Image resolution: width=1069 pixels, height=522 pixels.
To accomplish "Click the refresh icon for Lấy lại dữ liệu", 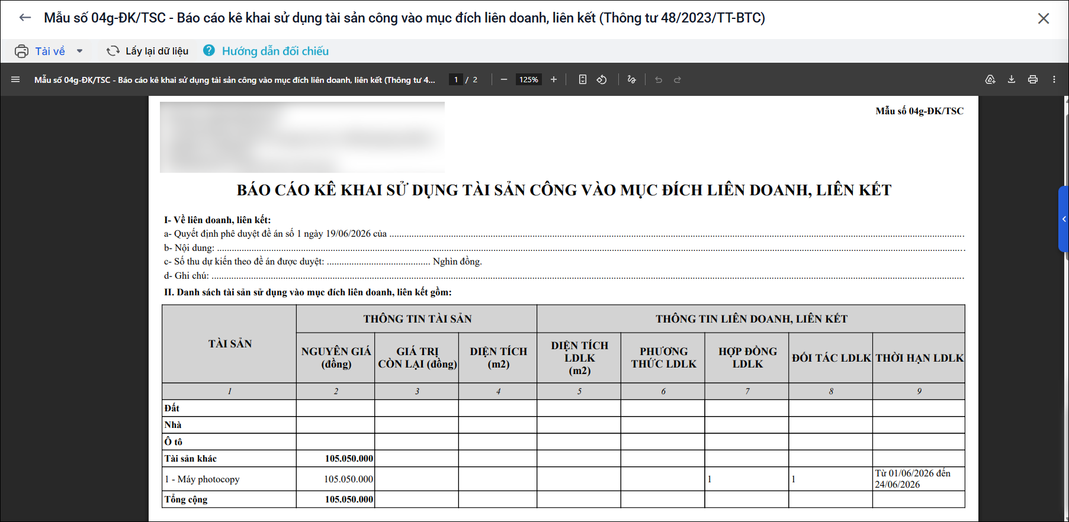I will 113,51.
